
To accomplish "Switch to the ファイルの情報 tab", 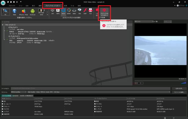I will [x=7, y=96].
